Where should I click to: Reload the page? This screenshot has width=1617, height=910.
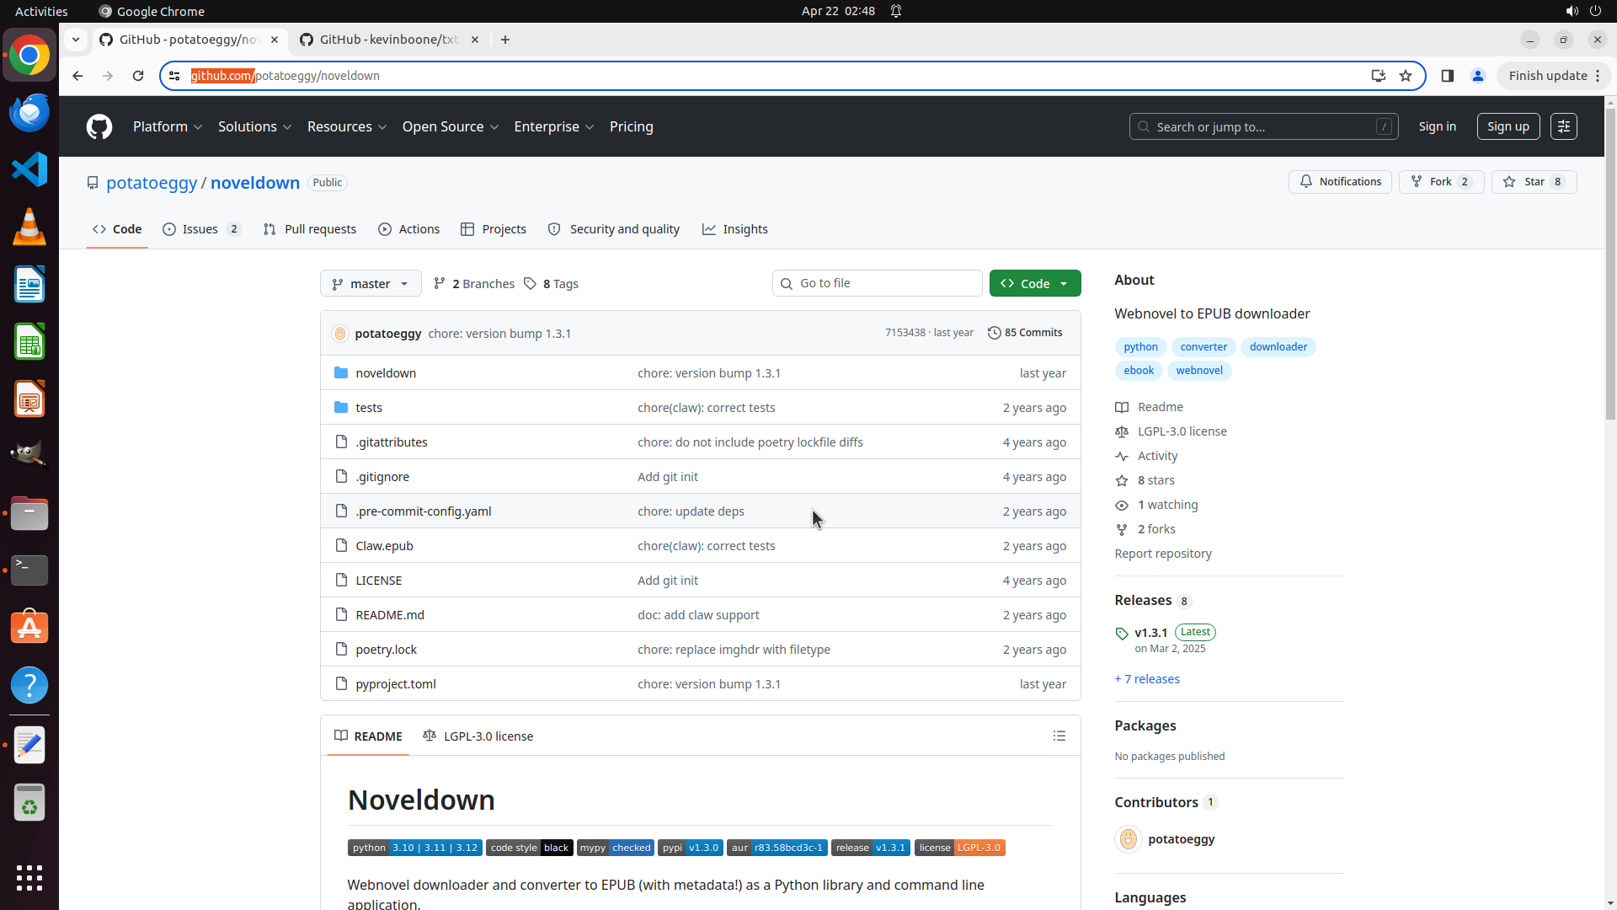click(138, 76)
